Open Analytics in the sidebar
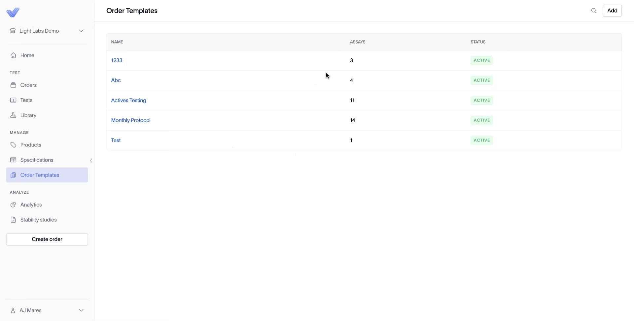 tap(47, 205)
